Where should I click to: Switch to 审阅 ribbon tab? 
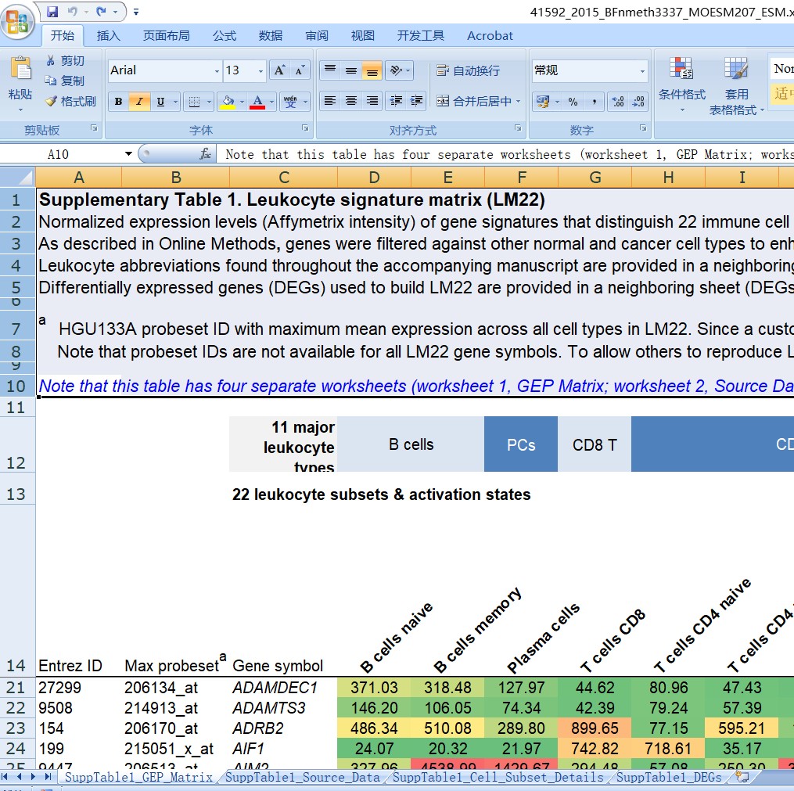317,35
